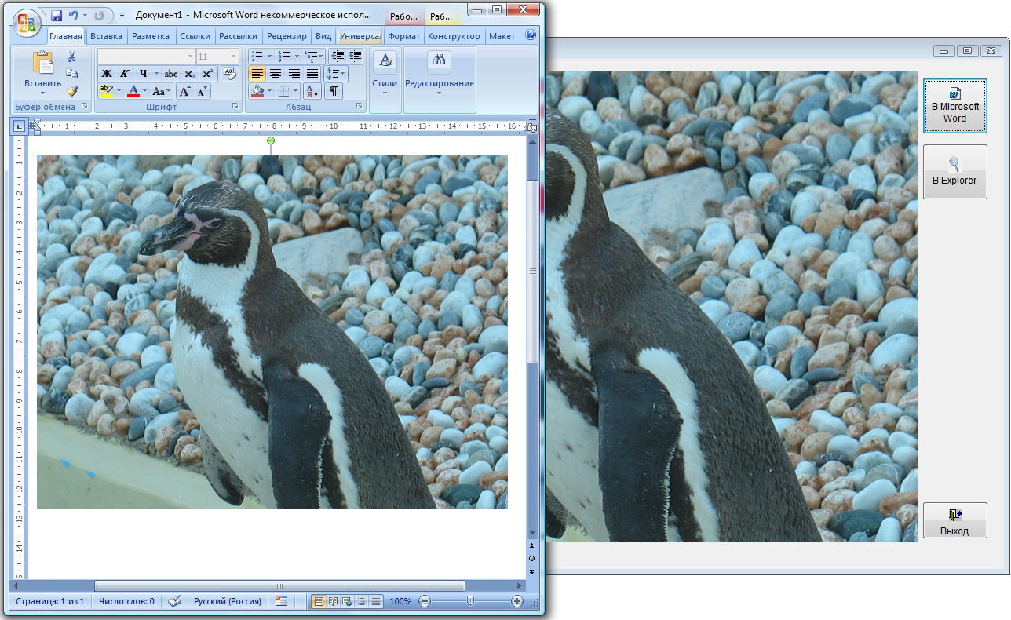
Task: Click the Sort А-Я icon
Action: click(x=311, y=91)
